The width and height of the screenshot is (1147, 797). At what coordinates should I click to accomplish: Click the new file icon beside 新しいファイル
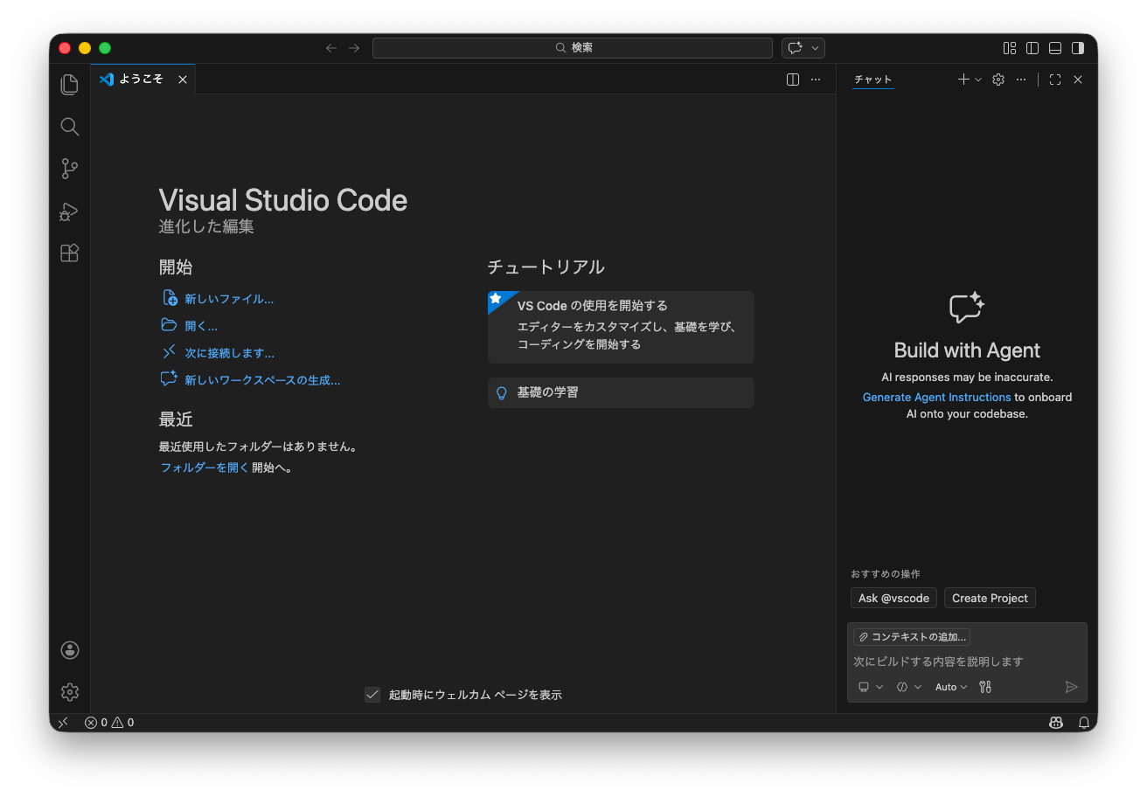pos(170,298)
